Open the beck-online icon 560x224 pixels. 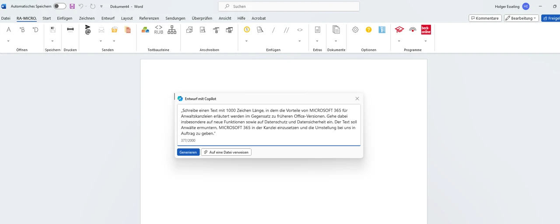coord(426,30)
